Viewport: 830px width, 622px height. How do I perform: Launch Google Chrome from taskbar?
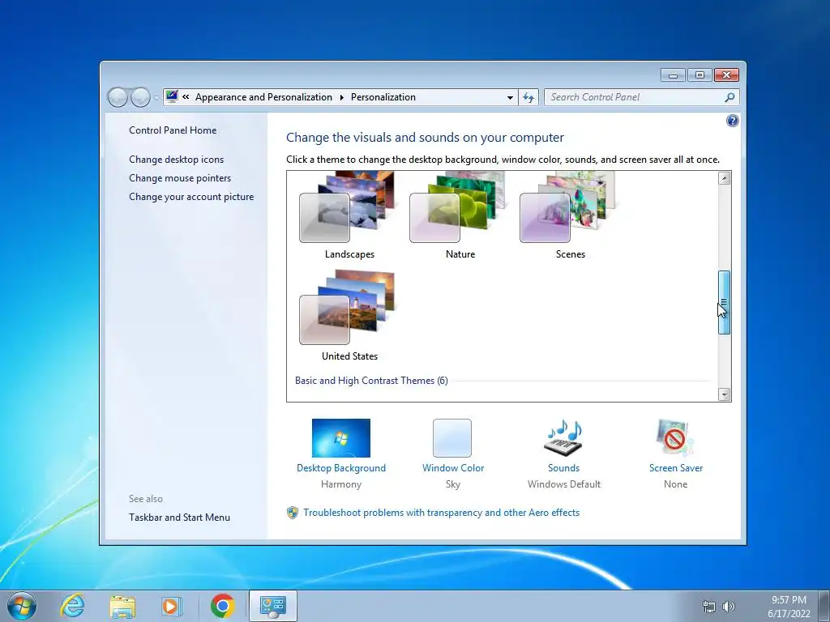[x=222, y=606]
